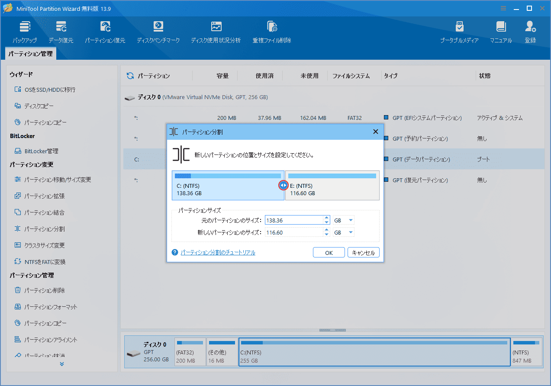Open パーティション分割のチュートリアル link
Viewport: 551px width, 386px height.
coord(218,252)
